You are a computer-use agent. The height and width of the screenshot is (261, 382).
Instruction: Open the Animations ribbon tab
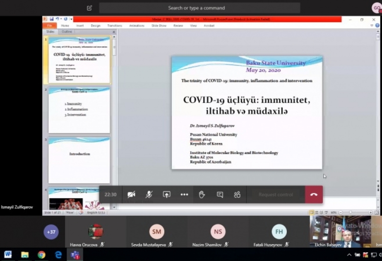click(137, 25)
